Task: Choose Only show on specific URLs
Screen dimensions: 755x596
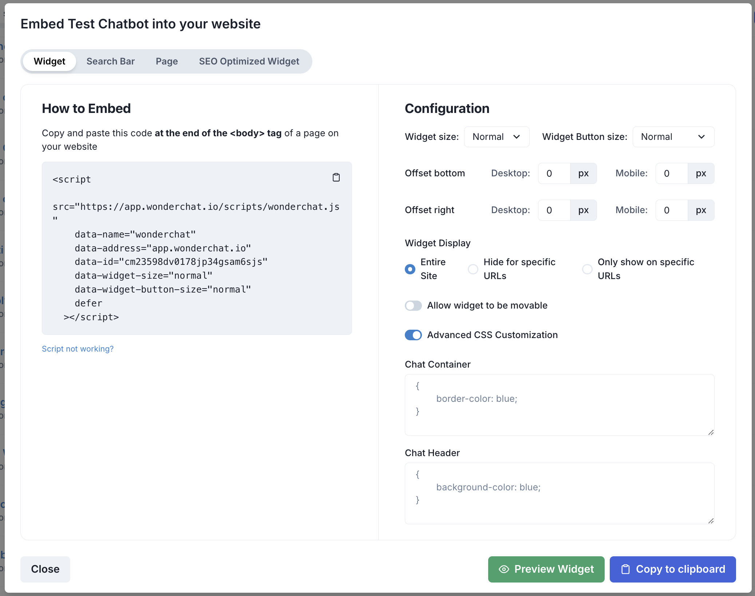Action: click(587, 269)
